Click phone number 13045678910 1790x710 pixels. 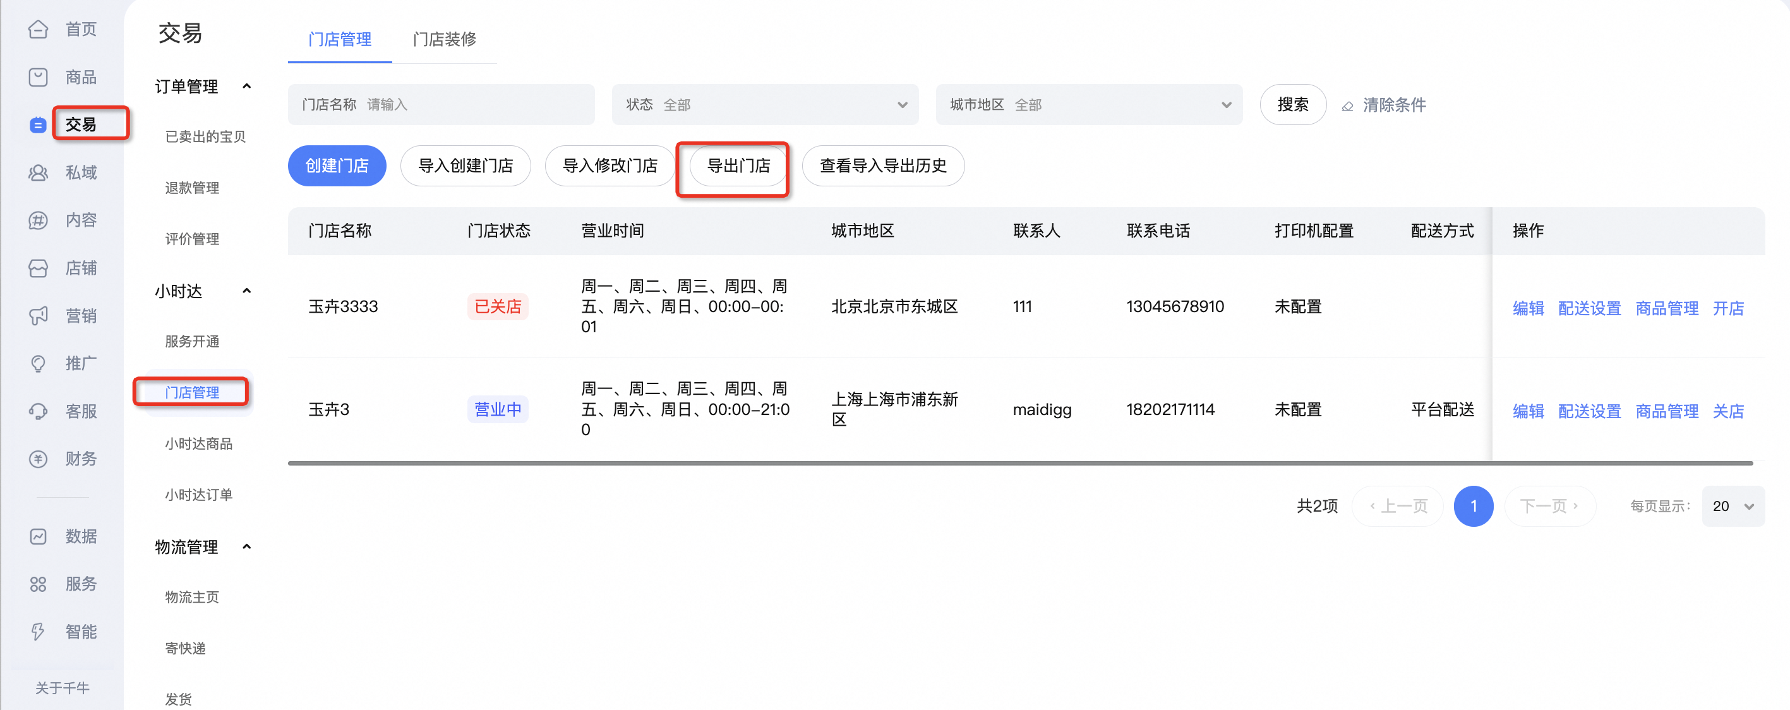tap(1175, 306)
